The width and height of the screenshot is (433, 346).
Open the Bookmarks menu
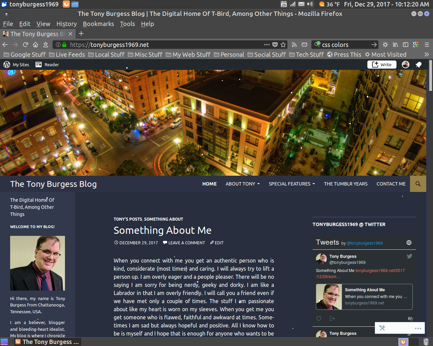click(98, 24)
